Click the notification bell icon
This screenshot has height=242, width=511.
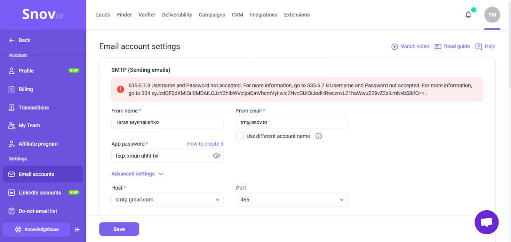click(x=468, y=15)
